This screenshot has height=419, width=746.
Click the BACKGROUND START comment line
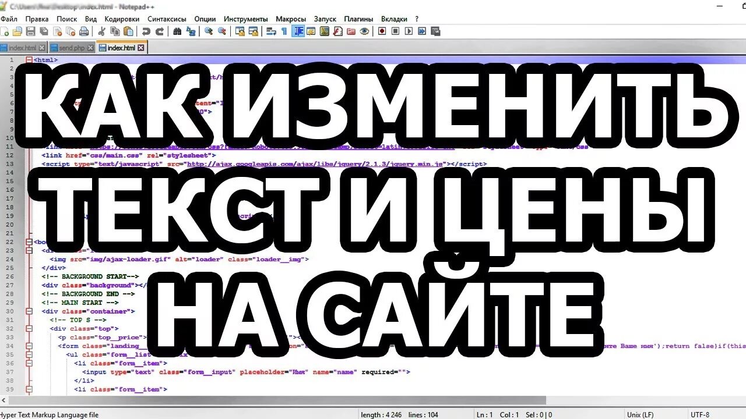[90, 276]
